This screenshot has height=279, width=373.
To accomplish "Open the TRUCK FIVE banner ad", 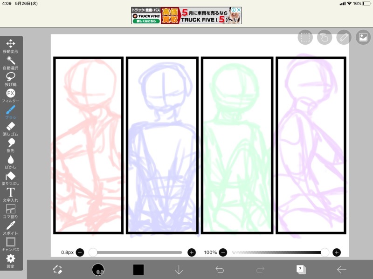I will 186,15.
